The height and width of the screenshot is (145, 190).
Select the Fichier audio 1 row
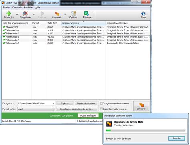pos(76,30)
